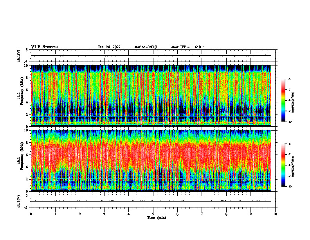
Task: Click time axis tick label "4"
Action: click(x=128, y=214)
